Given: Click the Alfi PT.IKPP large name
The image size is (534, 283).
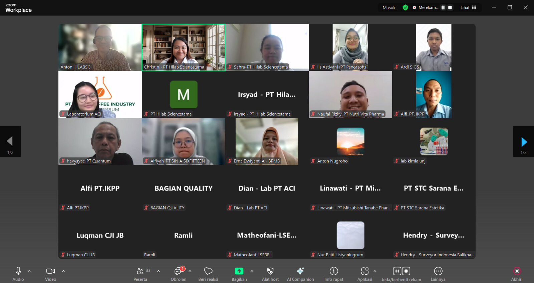Looking at the screenshot, I should 100,188.
